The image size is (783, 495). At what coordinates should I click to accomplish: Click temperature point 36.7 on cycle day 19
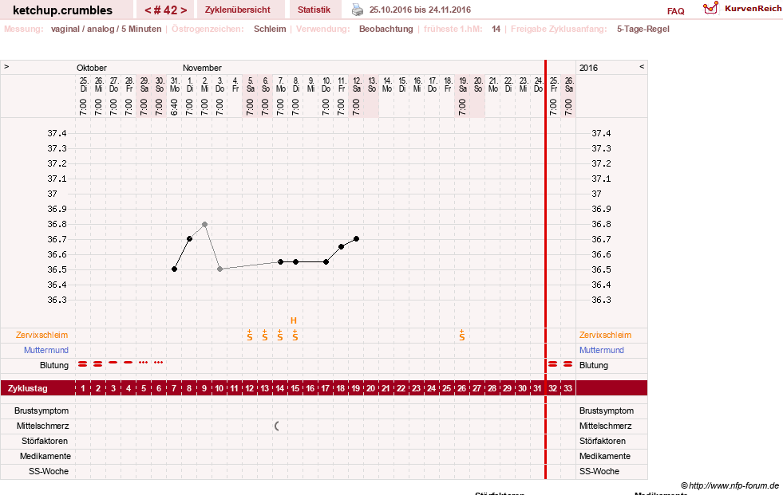(357, 239)
